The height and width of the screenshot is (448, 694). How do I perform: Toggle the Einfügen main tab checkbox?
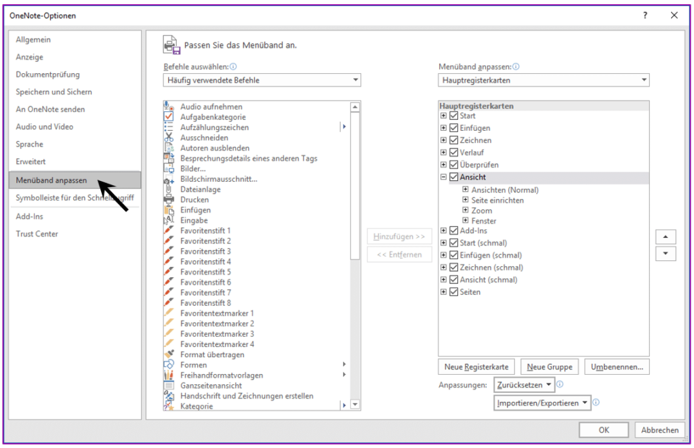453,128
